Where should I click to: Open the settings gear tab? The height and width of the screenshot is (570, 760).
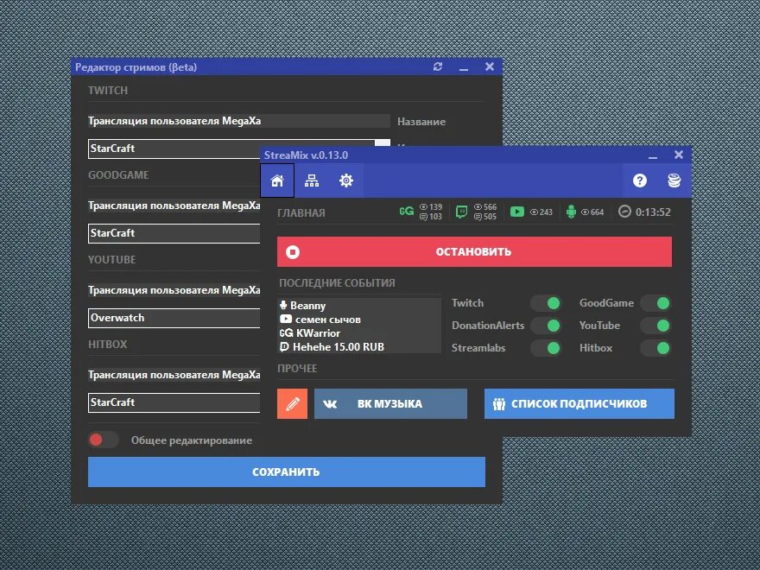tap(346, 180)
